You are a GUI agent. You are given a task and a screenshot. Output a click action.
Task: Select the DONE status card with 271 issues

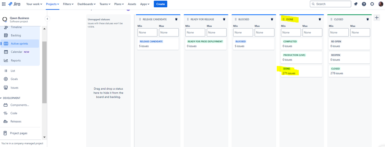click(301, 71)
